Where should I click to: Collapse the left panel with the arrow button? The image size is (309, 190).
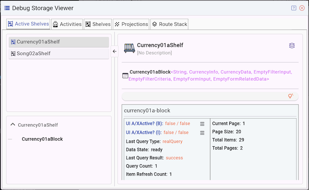point(114,51)
